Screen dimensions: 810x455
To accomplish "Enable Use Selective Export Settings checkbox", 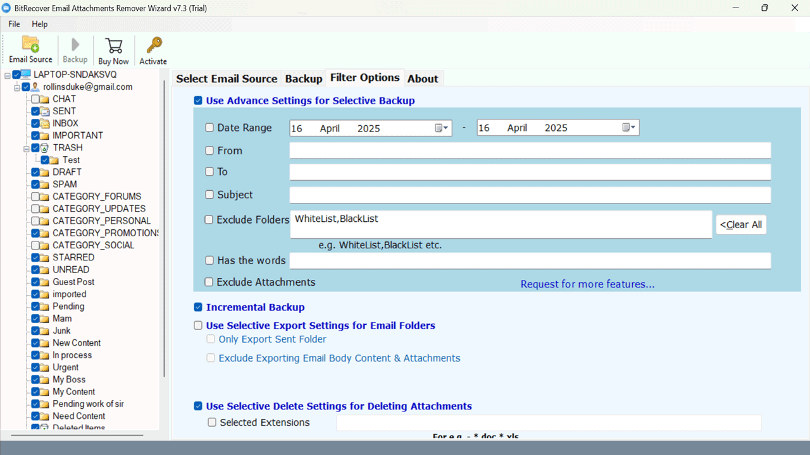I will [199, 325].
